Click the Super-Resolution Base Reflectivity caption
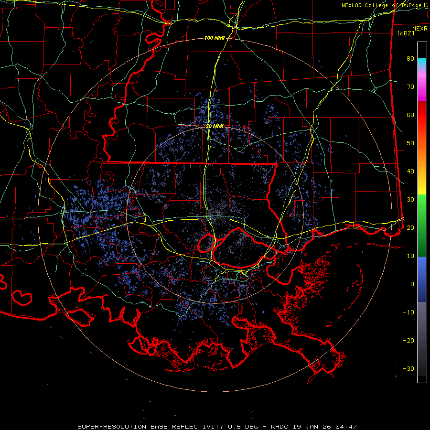Viewport: 430px width, 430px height. coord(150,427)
